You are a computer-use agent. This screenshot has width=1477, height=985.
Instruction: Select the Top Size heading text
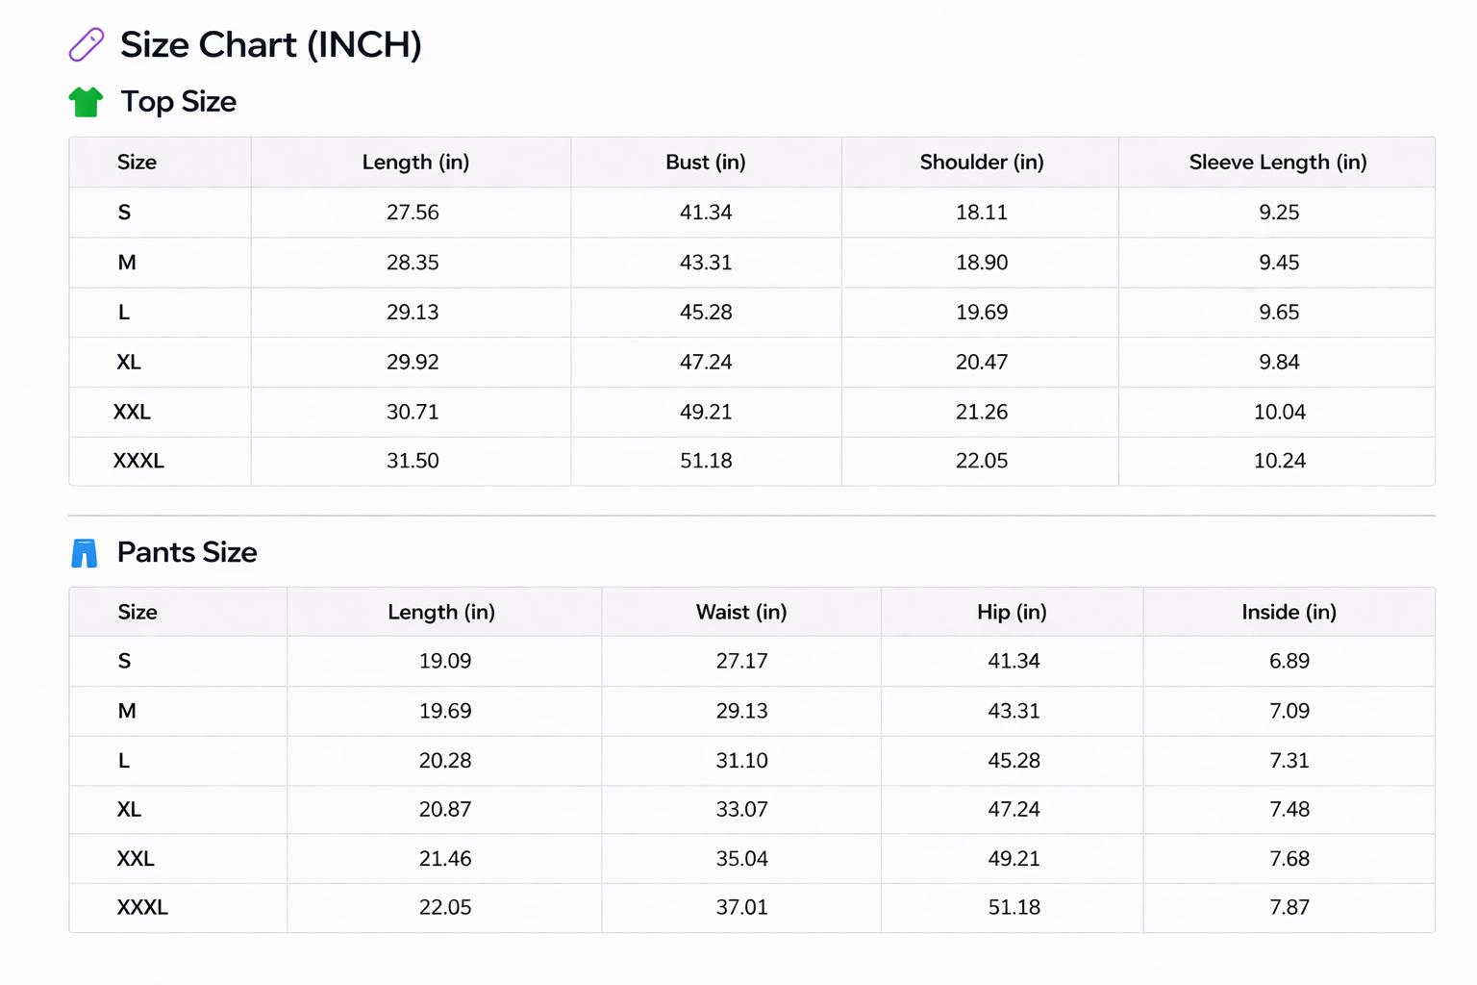point(178,102)
